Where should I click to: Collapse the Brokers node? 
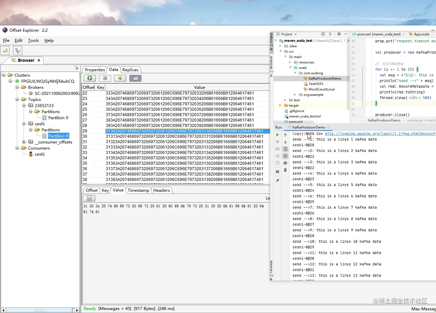click(x=17, y=87)
